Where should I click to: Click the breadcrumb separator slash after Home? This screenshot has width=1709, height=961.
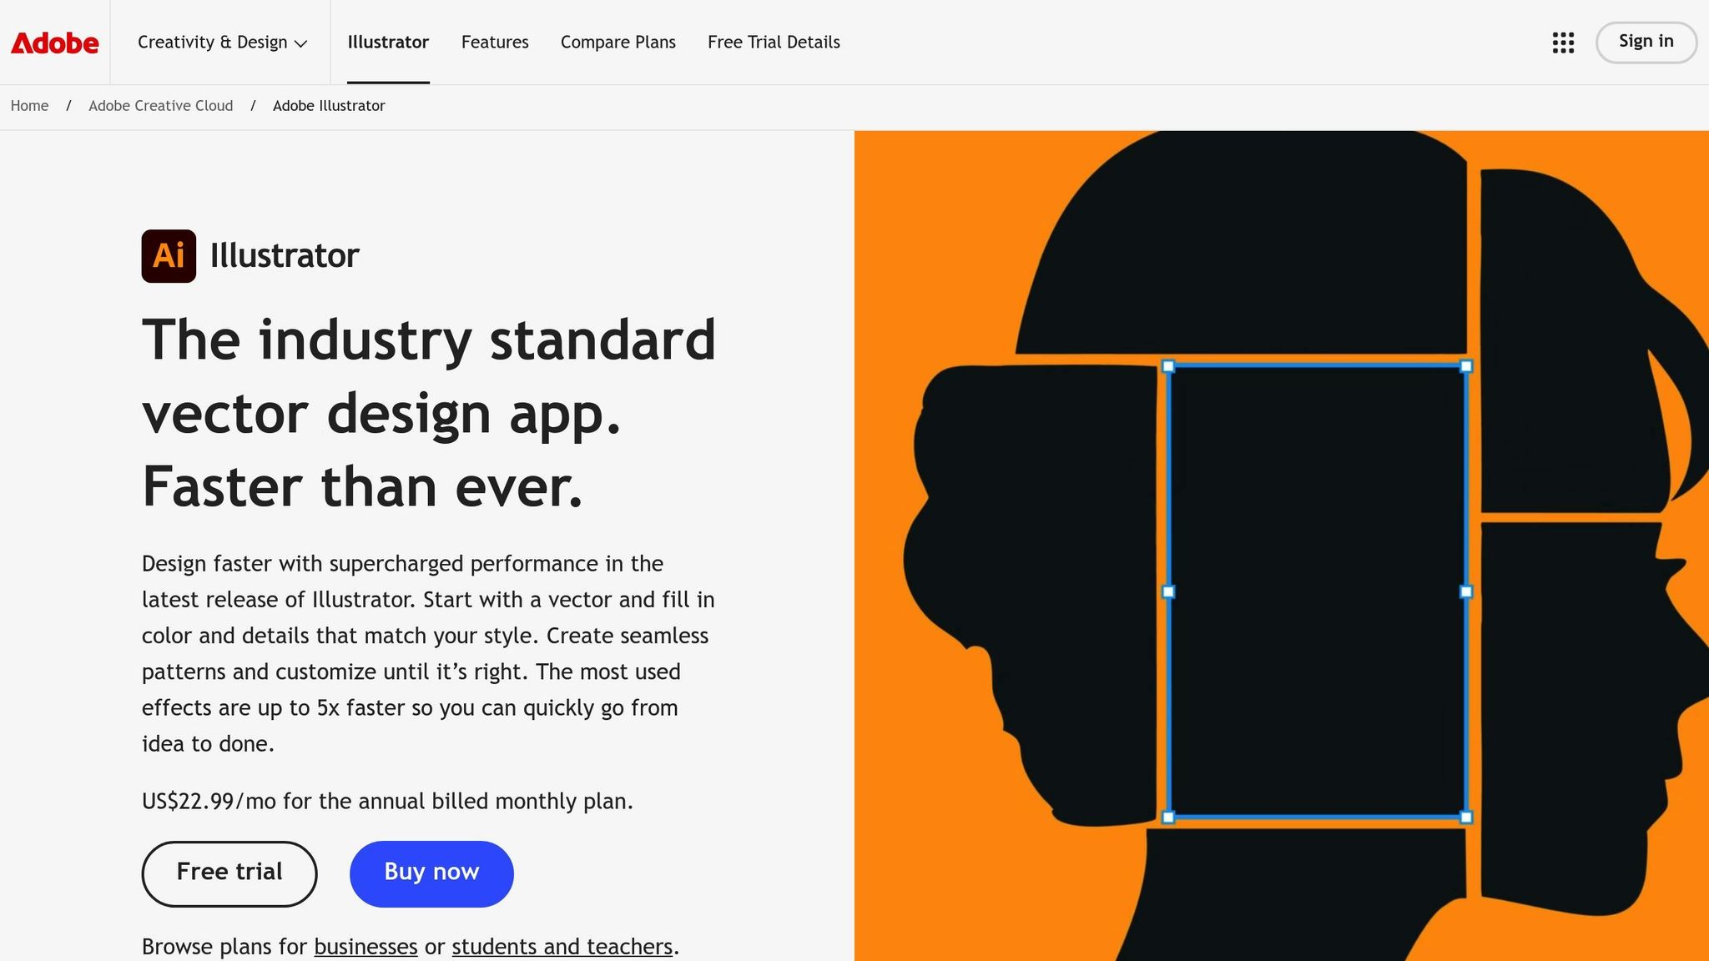point(68,106)
